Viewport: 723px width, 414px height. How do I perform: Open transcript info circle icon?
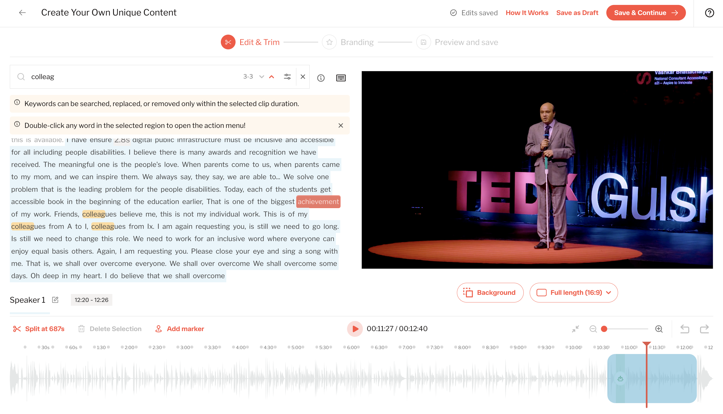click(x=321, y=78)
